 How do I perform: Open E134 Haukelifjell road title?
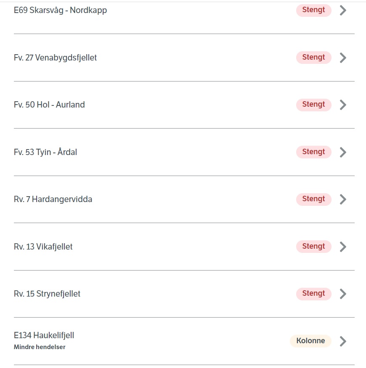(44, 335)
